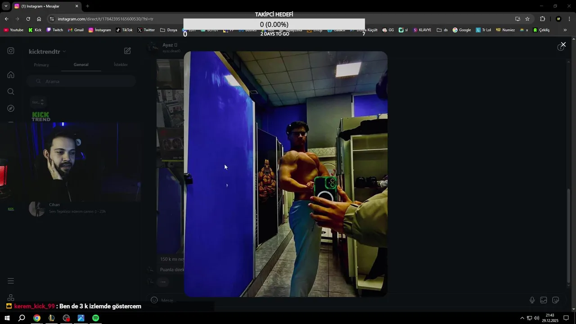576x324 pixels.
Task: Open the Kick bookmark
Action: (35, 30)
